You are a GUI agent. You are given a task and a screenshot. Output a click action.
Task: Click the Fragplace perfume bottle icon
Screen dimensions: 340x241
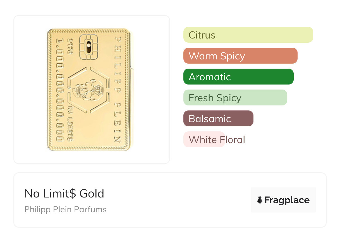pos(260,200)
